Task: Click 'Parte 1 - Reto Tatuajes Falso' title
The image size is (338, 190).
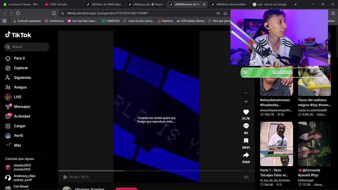Action: (274, 173)
